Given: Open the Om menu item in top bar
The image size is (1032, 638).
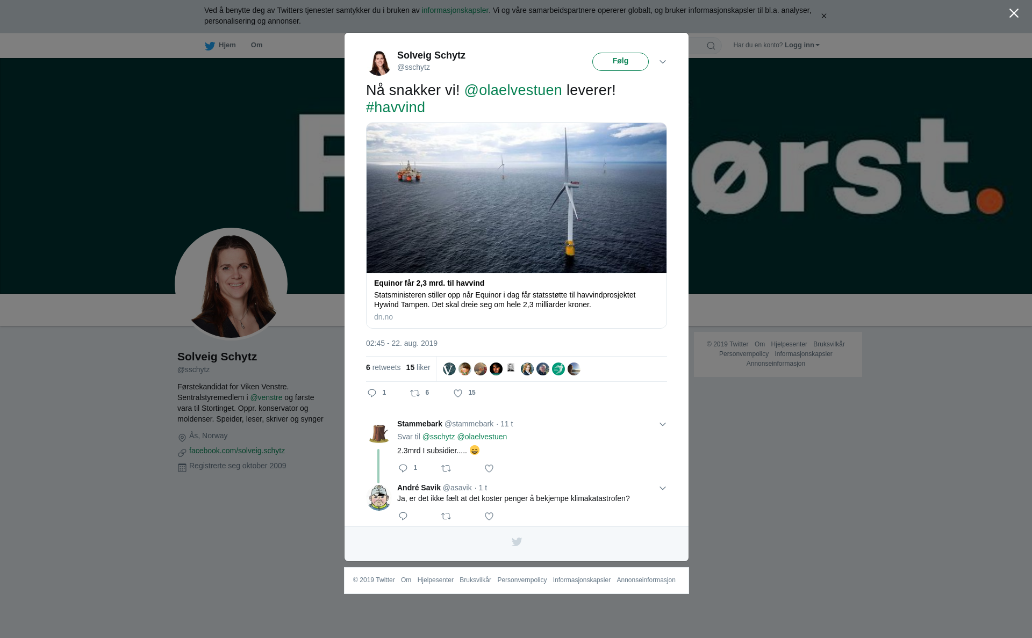Looking at the screenshot, I should (256, 45).
